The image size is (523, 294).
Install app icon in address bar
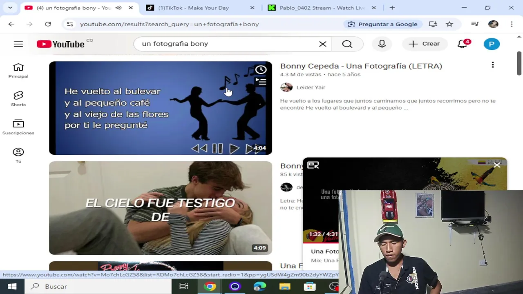(433, 24)
